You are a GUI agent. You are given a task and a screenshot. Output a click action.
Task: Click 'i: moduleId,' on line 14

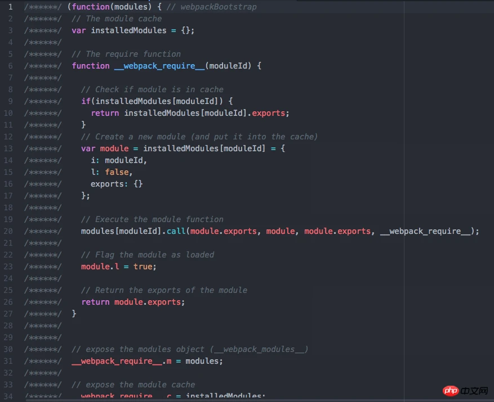point(119,160)
